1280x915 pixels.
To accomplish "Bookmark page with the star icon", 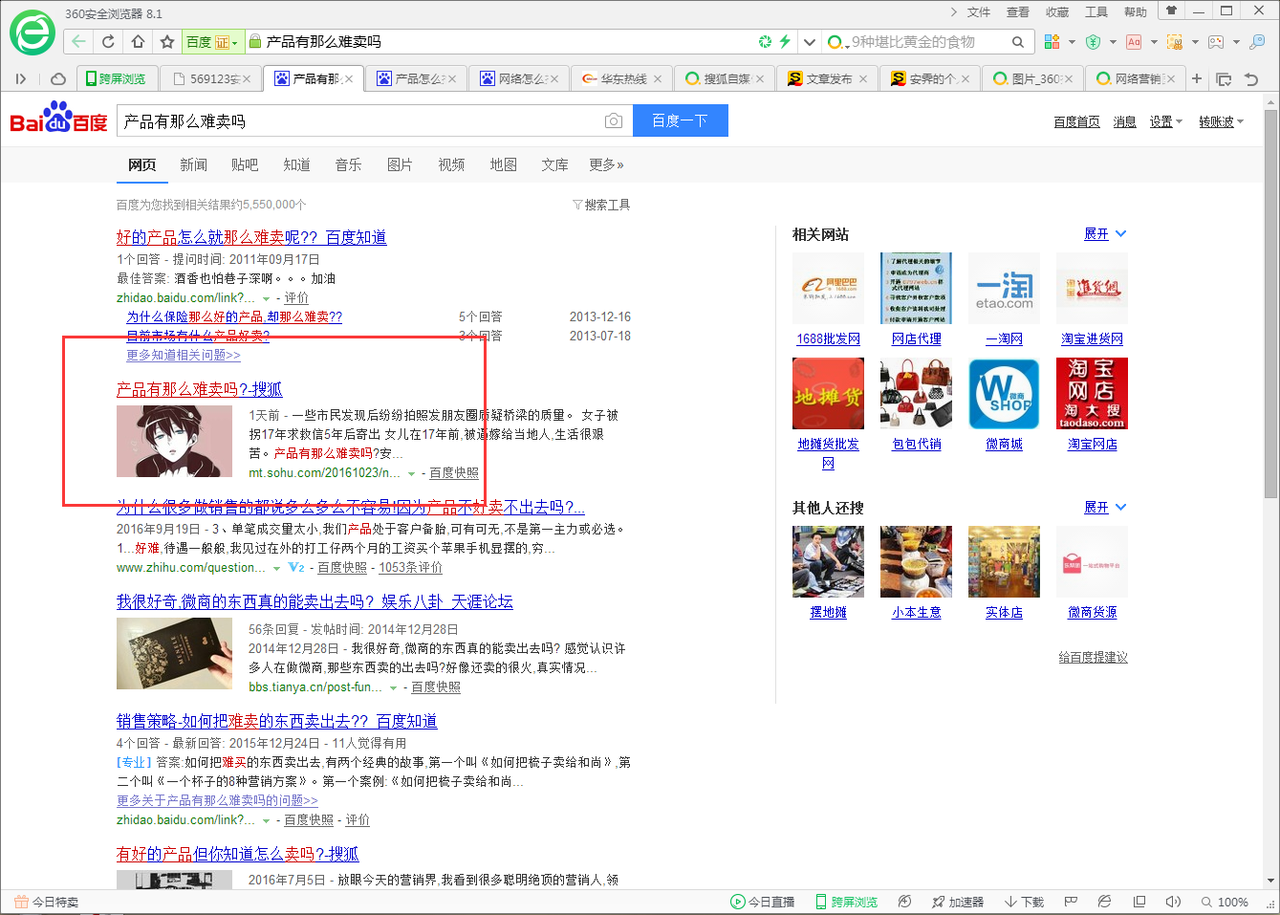I will [167, 41].
